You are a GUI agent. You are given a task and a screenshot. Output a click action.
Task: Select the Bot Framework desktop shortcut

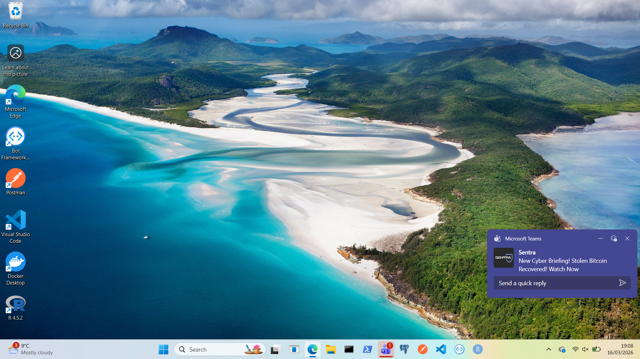(16, 144)
